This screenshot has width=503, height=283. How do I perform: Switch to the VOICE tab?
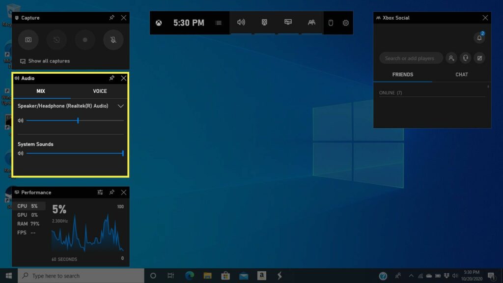[x=100, y=91]
